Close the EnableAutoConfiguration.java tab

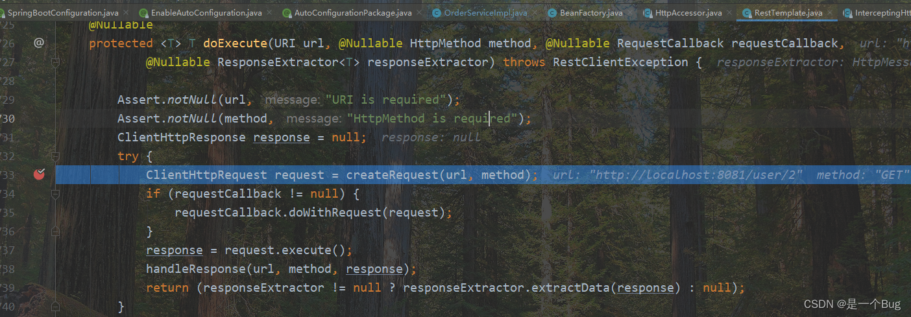[270, 12]
